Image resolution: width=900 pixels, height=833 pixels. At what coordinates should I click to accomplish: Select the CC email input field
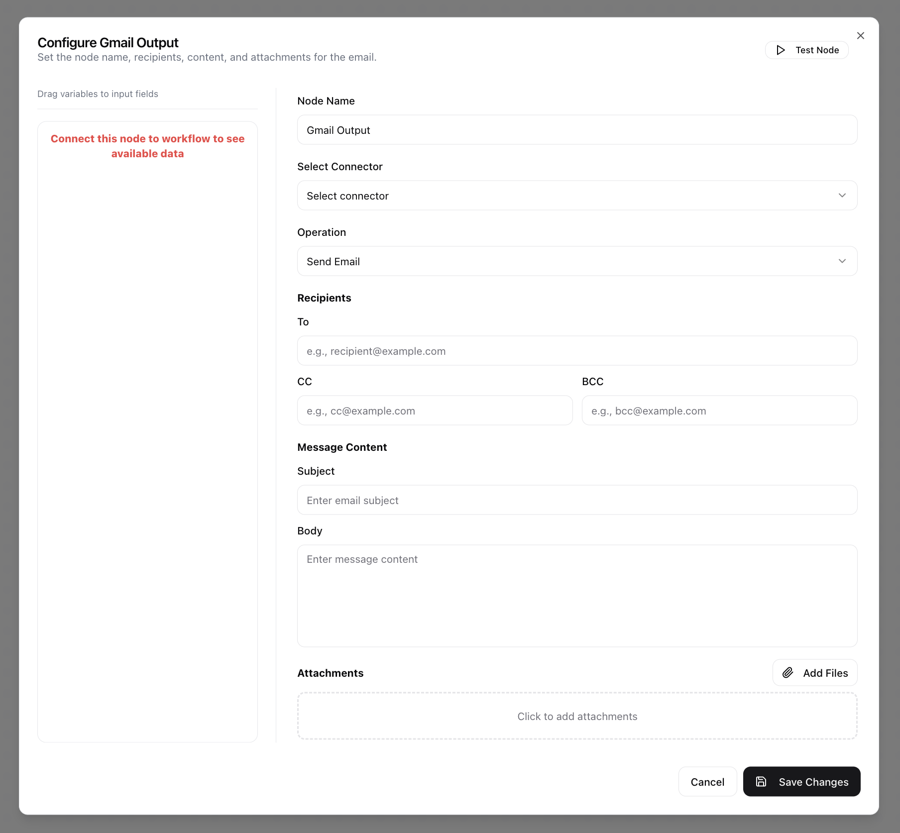click(x=435, y=411)
